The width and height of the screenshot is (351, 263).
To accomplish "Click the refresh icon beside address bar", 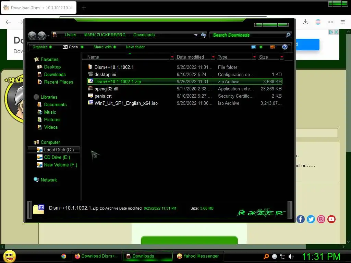I will (204, 35).
